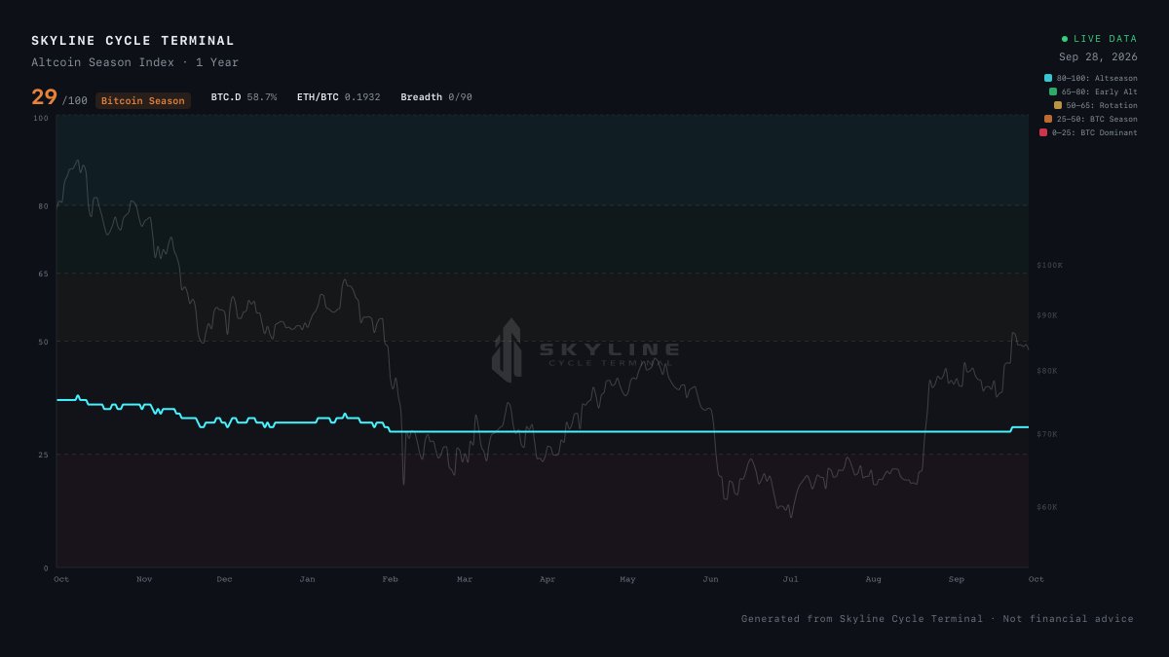The height and width of the screenshot is (657, 1169).
Task: Click the 'Not financial advice' footer text
Action: tap(1069, 619)
